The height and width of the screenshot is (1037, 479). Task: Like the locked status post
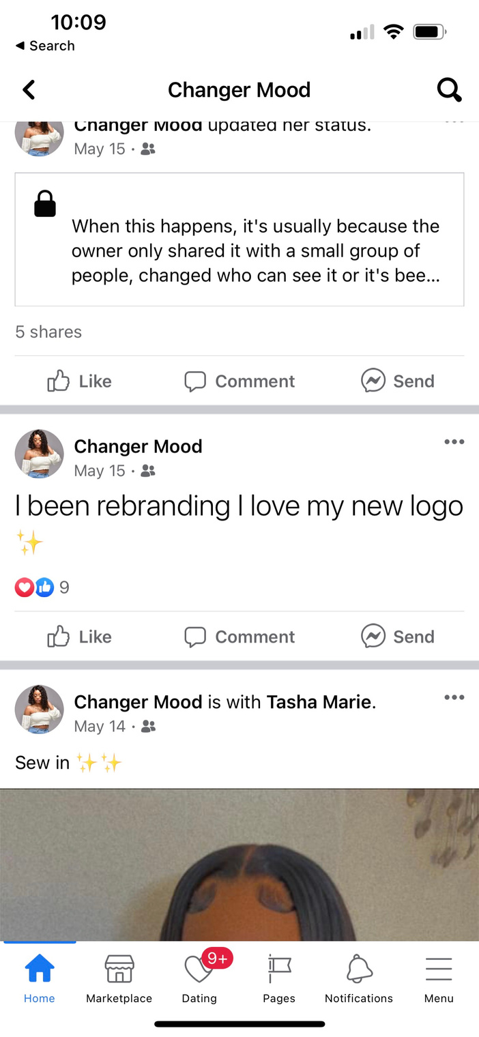point(79,381)
